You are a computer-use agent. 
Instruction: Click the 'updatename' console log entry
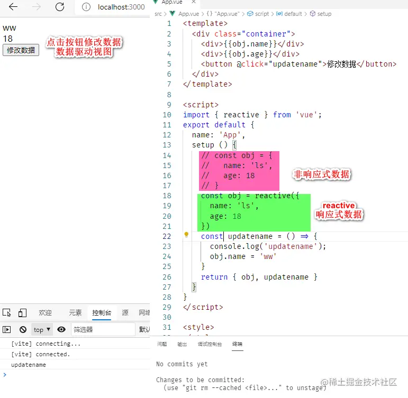coord(29,365)
